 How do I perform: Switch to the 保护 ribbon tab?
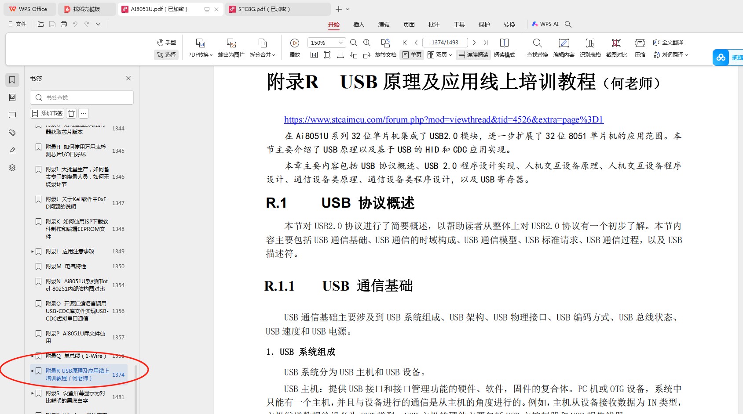pyautogui.click(x=484, y=25)
